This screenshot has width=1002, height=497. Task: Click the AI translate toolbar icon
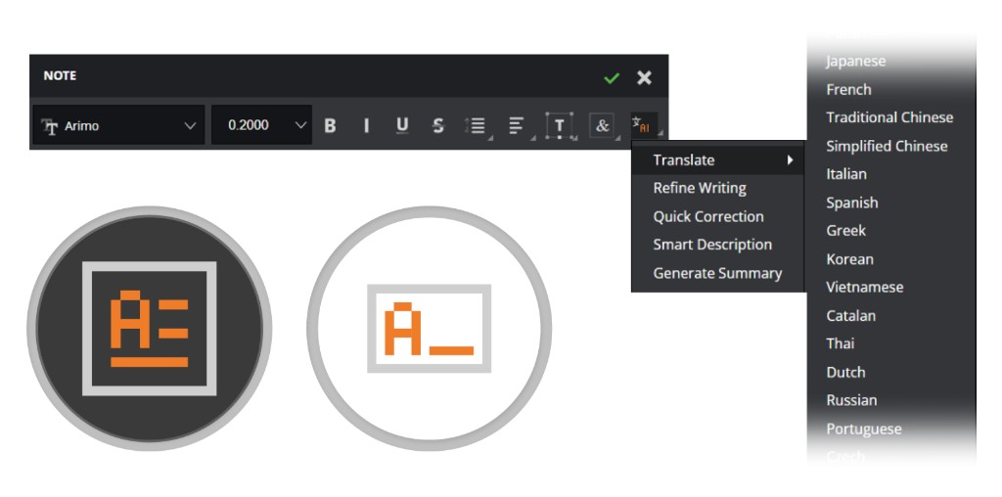(x=642, y=125)
